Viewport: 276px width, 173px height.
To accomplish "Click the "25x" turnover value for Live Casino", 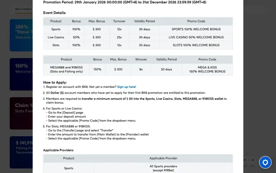I will 119,37.
